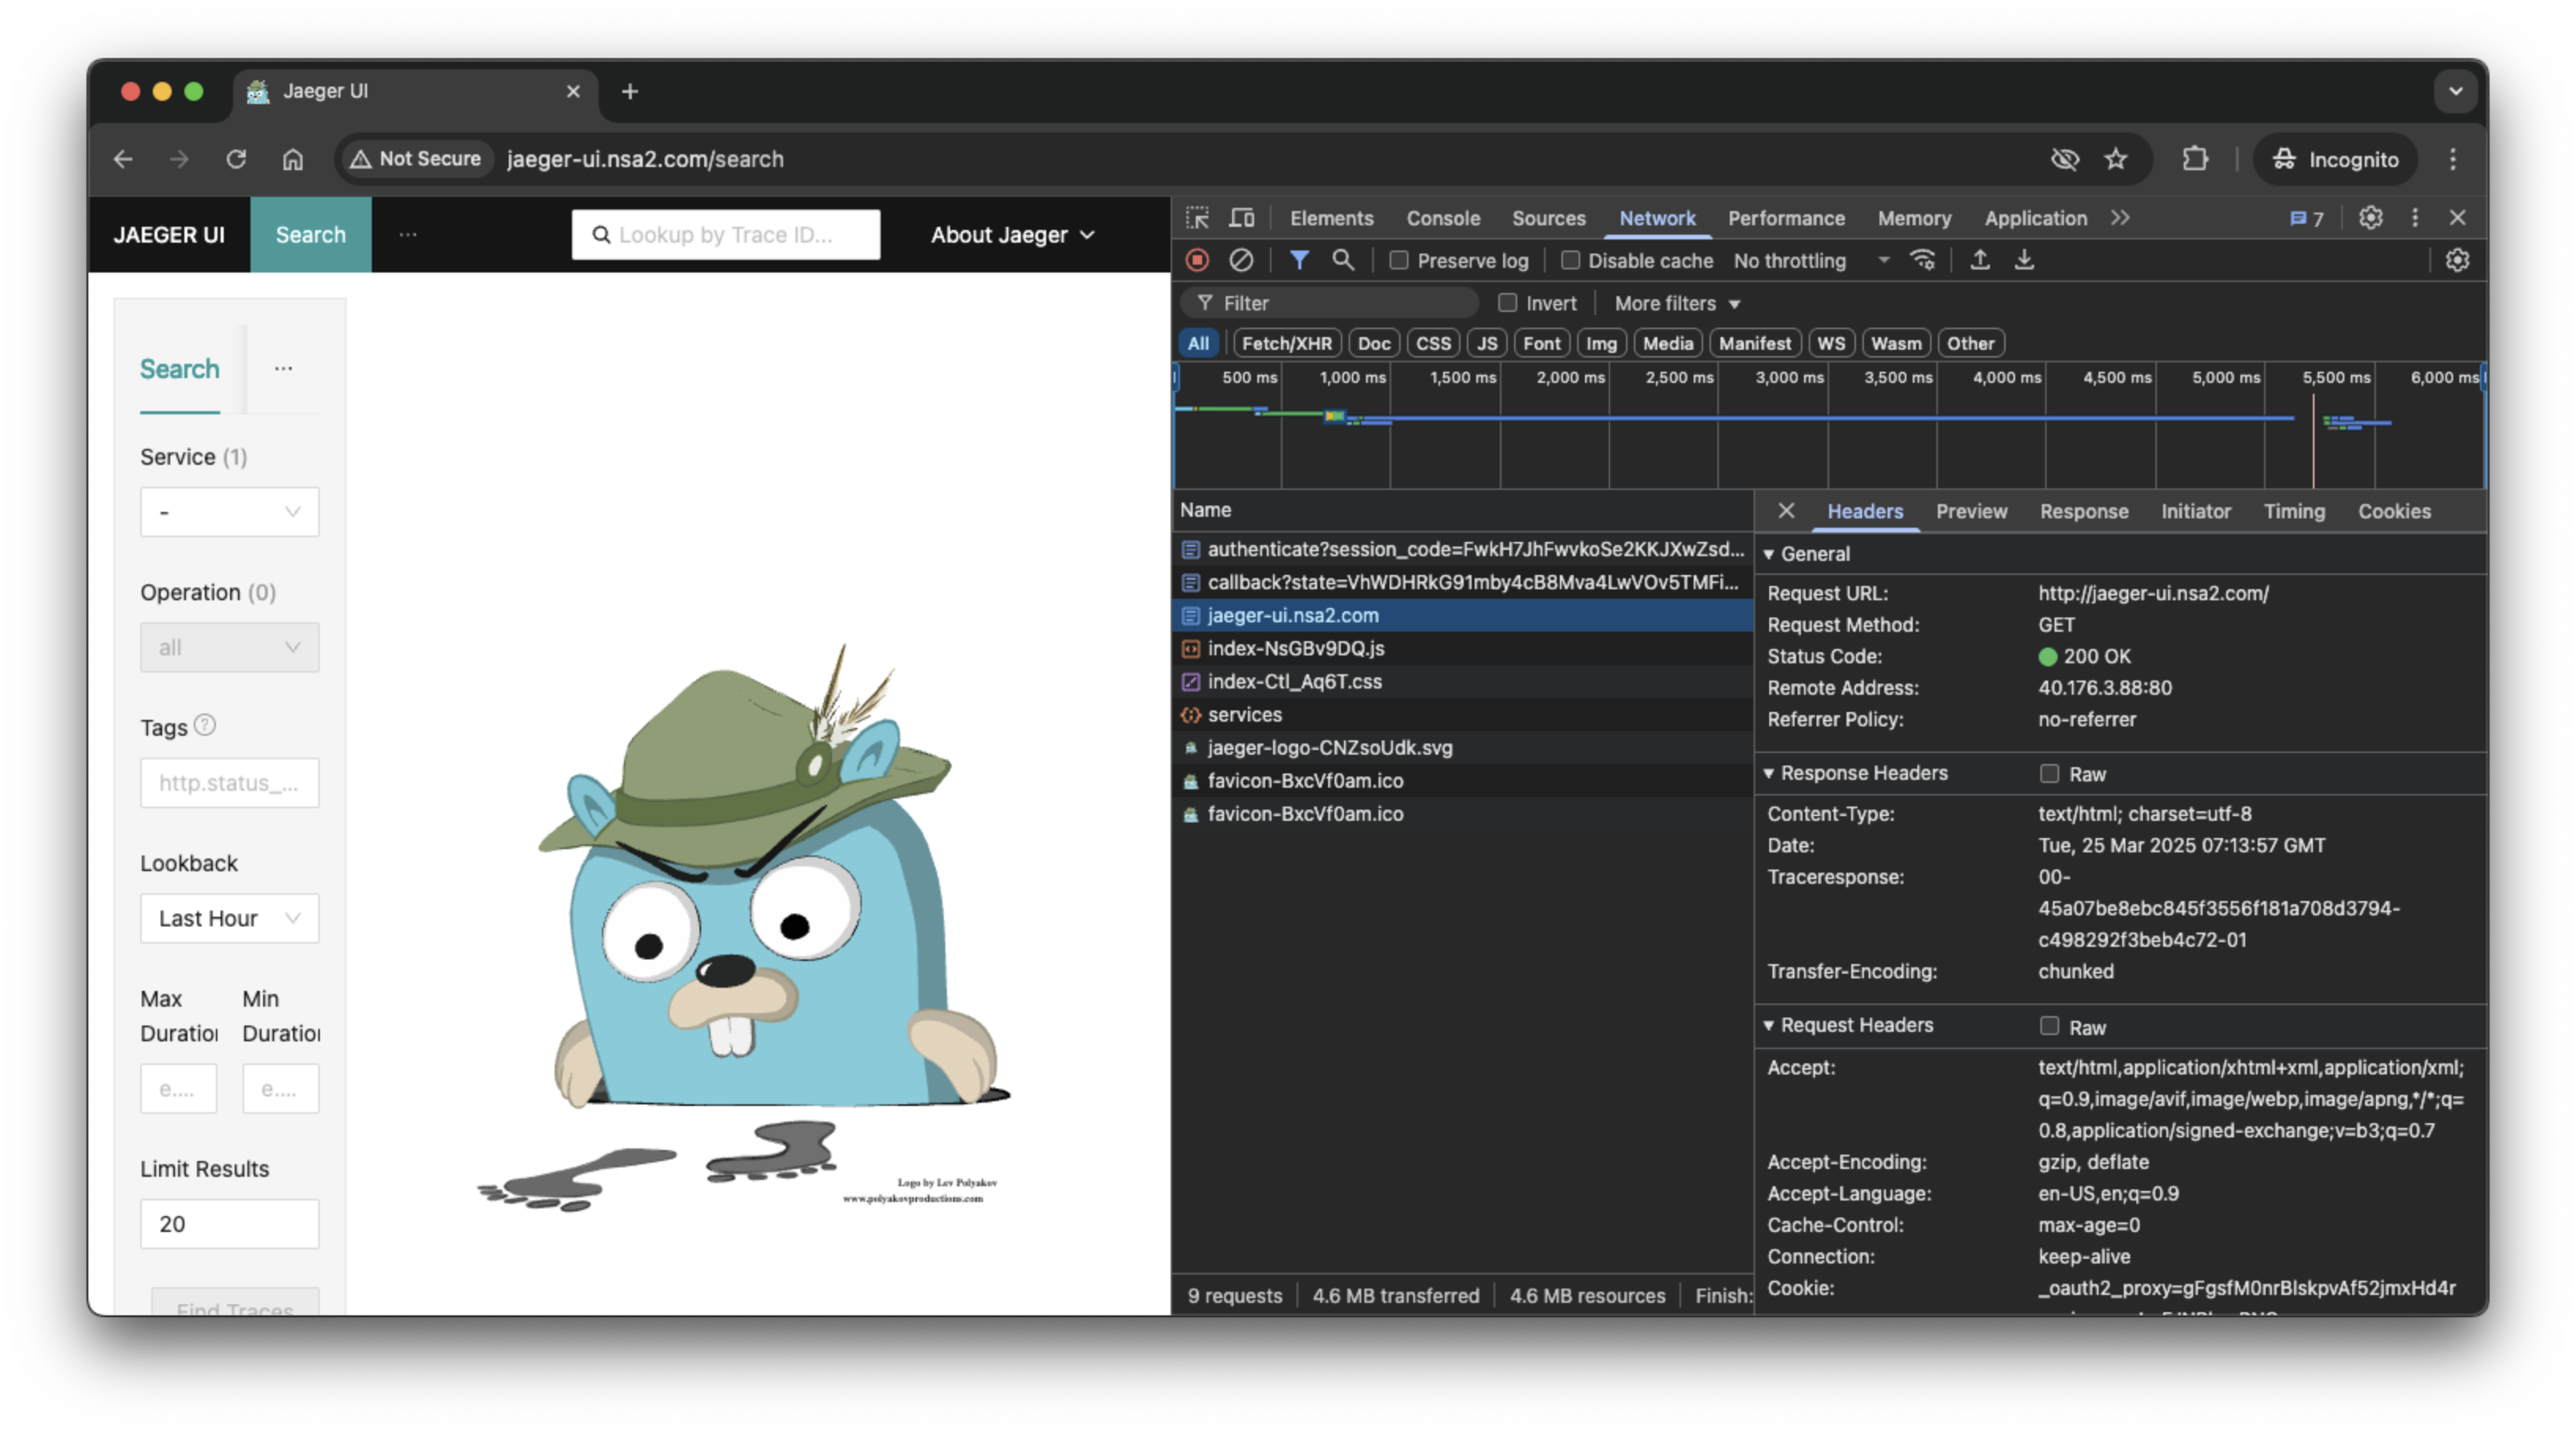Click the Tags help question icon
Image resolution: width=2576 pixels, height=1432 pixels.
[204, 725]
